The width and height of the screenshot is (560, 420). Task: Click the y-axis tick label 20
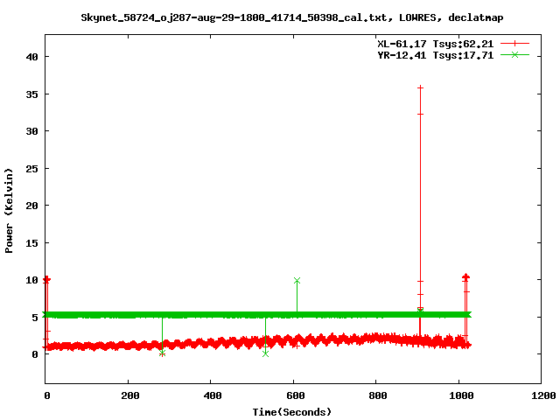click(x=32, y=206)
